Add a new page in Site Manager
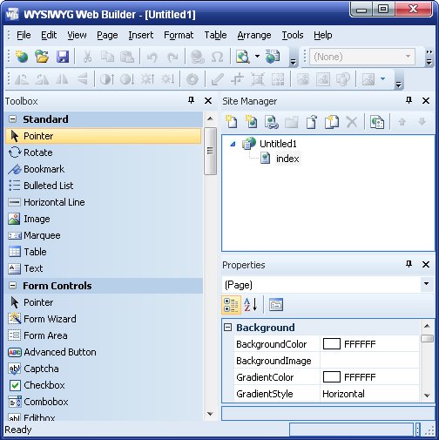 click(x=232, y=122)
